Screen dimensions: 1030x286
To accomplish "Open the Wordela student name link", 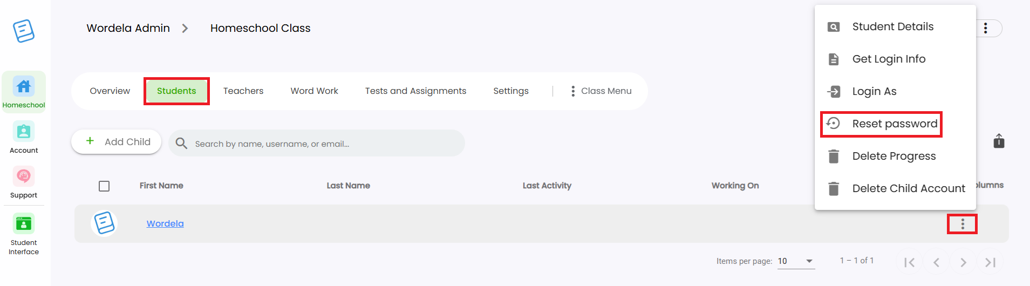I will pyautogui.click(x=165, y=223).
